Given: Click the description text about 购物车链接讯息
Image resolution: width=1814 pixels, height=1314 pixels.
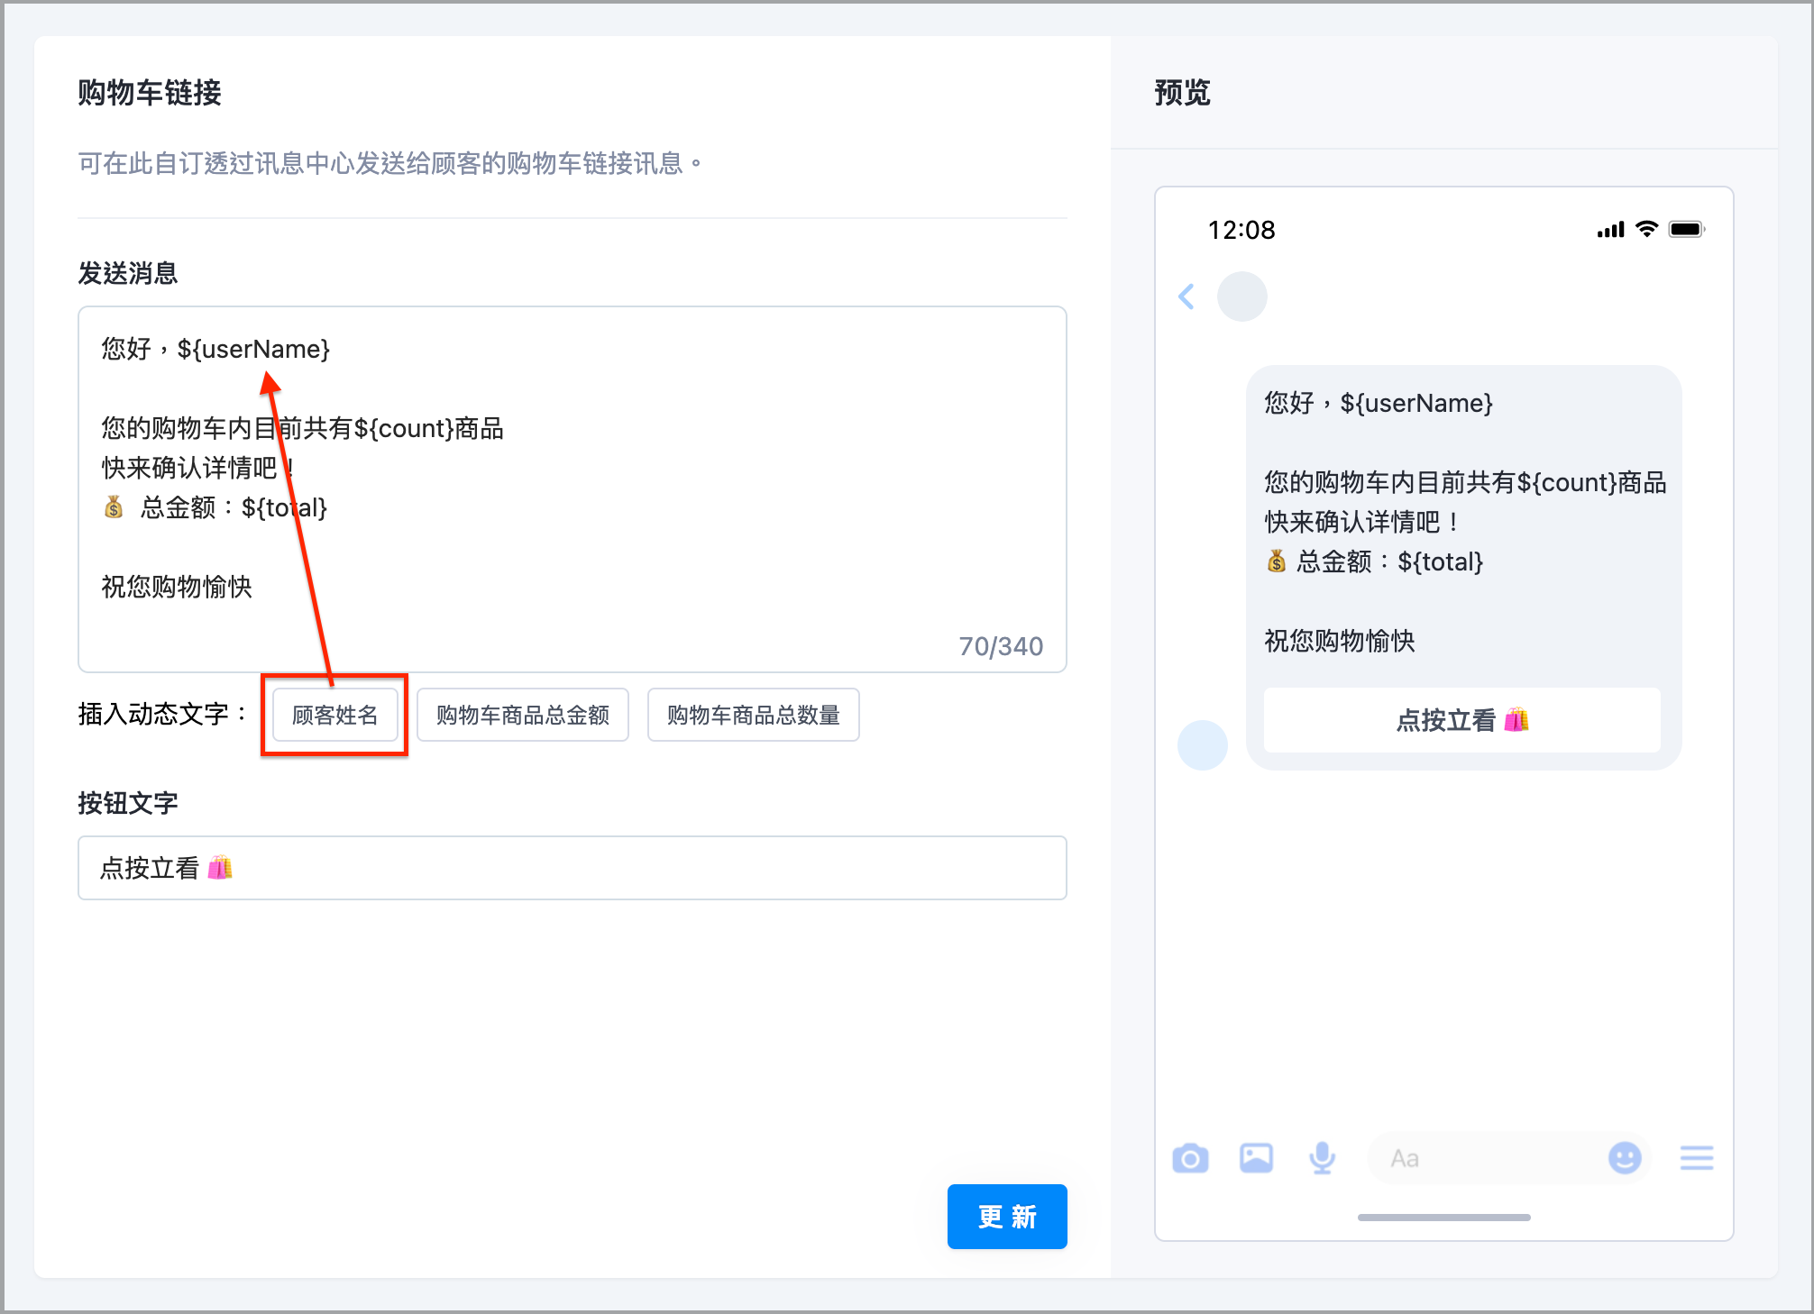Looking at the screenshot, I should coord(389,163).
